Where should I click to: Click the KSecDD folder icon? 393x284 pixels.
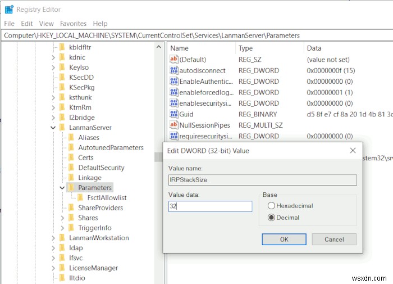click(62, 78)
